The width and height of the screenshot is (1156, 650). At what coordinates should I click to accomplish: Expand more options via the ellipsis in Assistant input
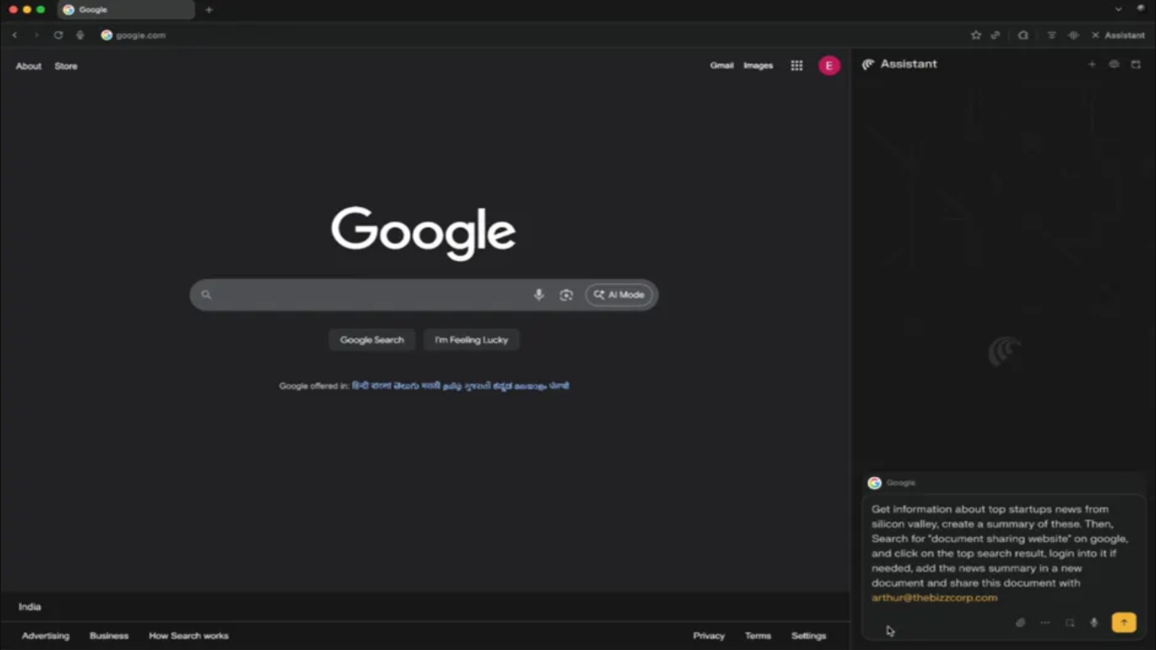[1045, 623]
